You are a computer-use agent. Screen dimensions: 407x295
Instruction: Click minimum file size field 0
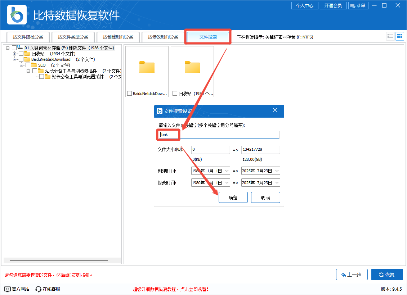click(x=210, y=150)
